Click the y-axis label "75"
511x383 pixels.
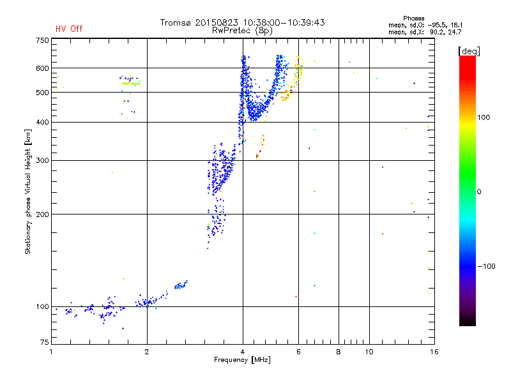pos(45,342)
